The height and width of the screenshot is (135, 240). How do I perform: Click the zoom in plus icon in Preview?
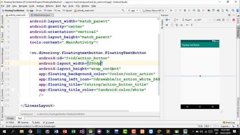[x=223, y=20]
